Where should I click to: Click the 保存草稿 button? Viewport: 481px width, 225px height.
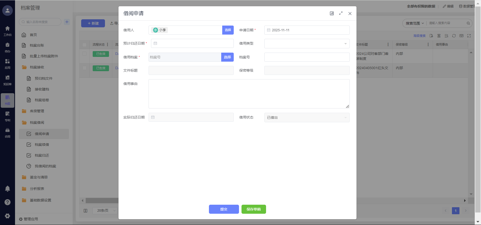click(x=254, y=209)
